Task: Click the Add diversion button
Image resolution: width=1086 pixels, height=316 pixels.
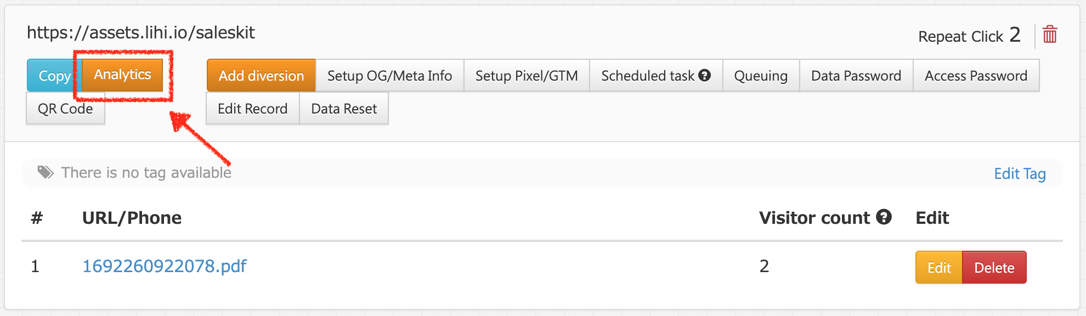Action: pos(261,75)
